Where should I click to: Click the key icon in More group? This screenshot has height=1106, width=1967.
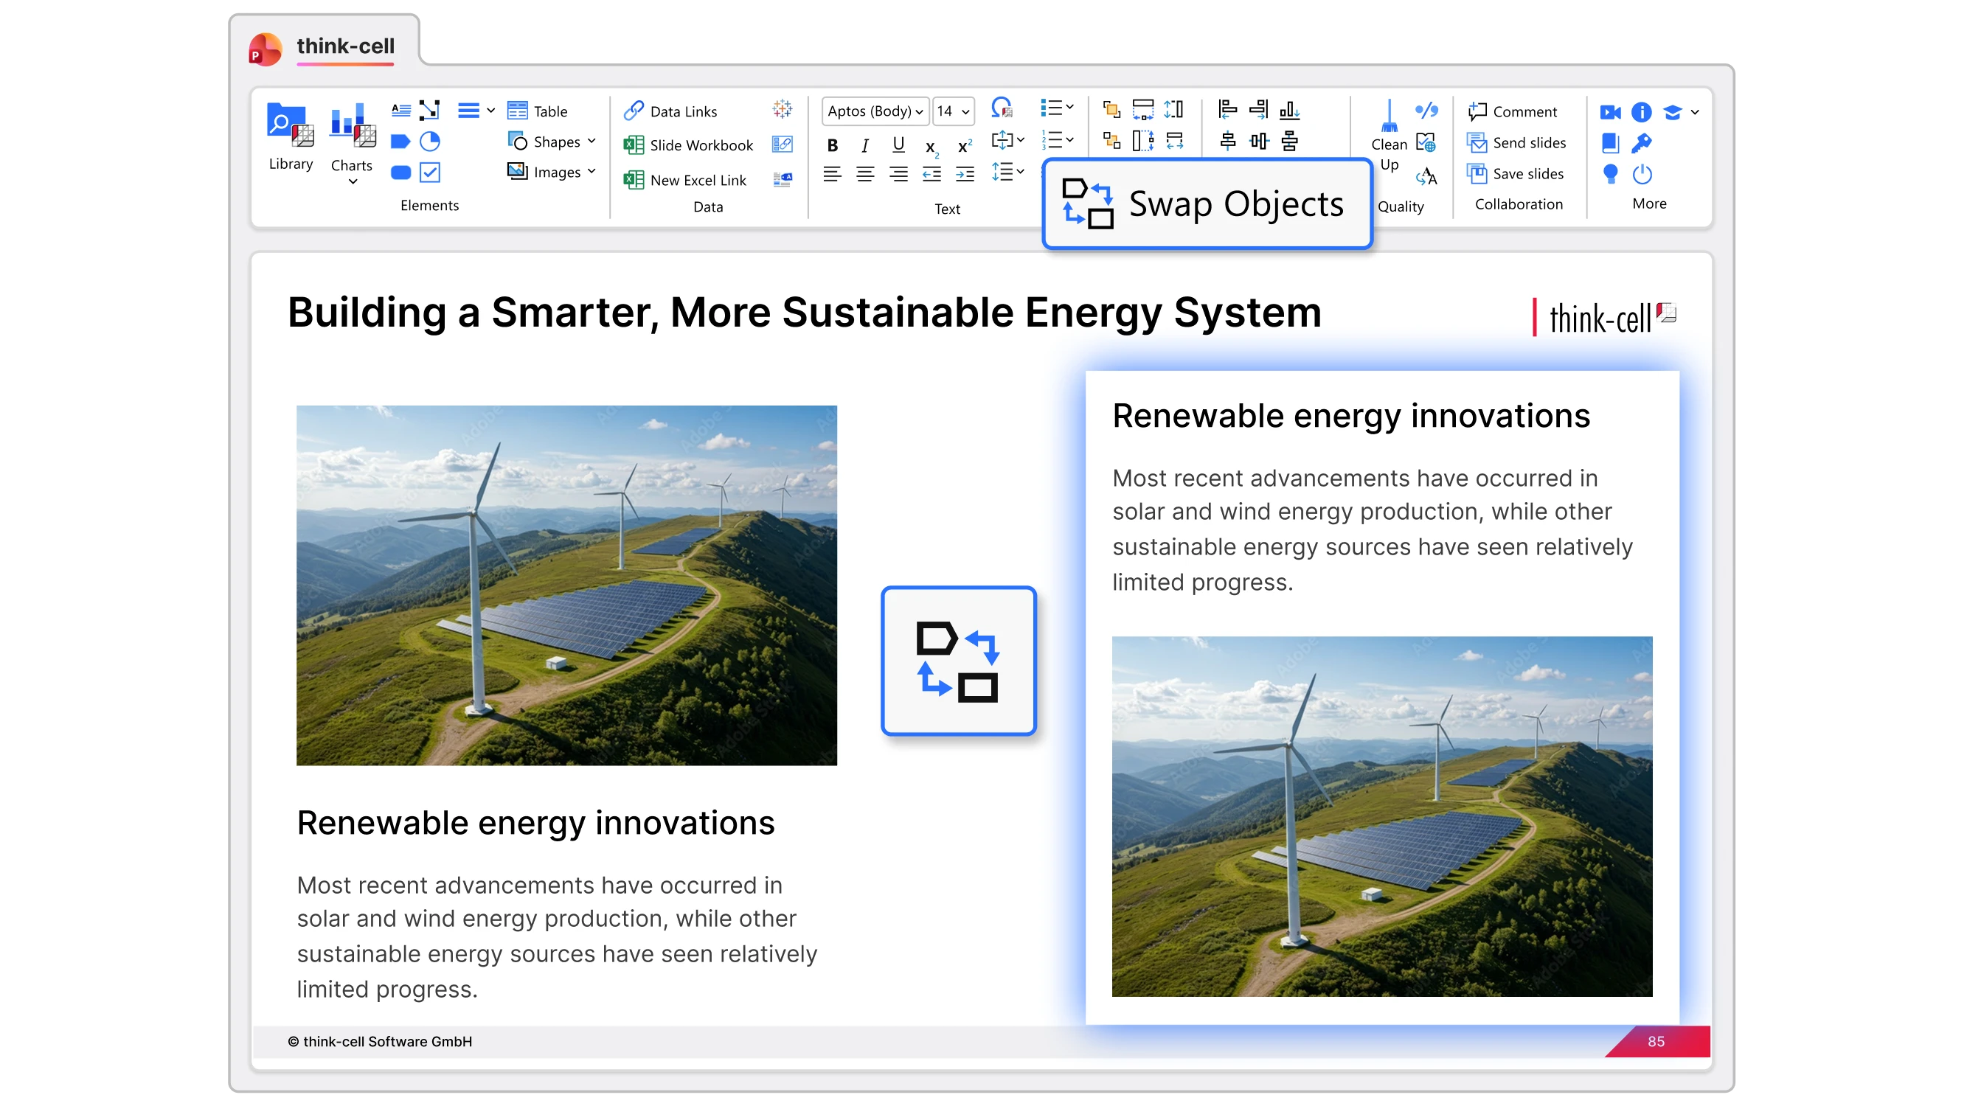coord(1642,143)
